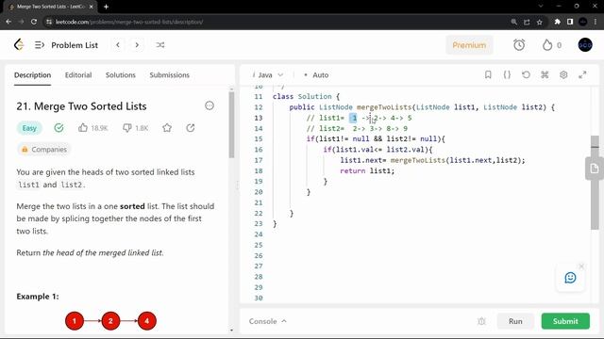Click the LeetCode logo icon

pos(19,45)
